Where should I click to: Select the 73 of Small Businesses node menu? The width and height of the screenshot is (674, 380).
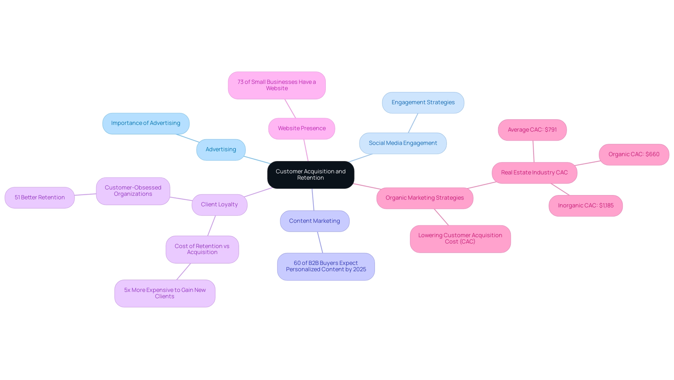coord(276,85)
